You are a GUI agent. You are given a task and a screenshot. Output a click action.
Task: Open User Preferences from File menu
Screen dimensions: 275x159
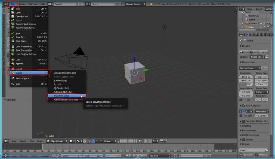pyautogui.click(x=29, y=46)
